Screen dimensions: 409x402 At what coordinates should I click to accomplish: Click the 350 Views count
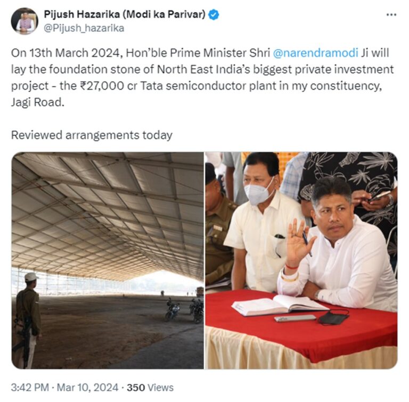pos(150,388)
